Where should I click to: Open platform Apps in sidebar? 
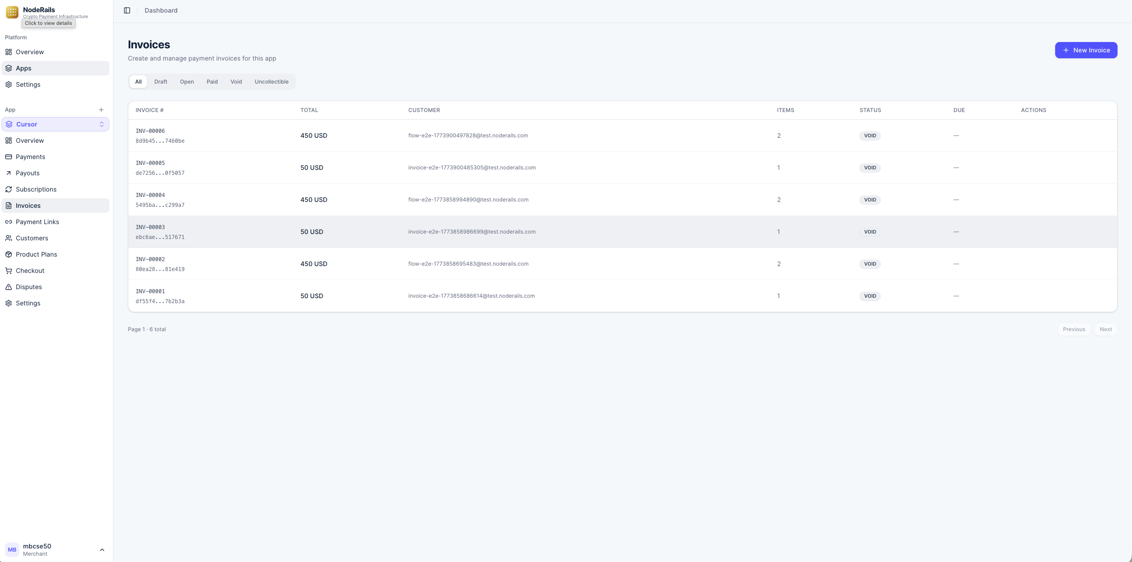coord(24,68)
